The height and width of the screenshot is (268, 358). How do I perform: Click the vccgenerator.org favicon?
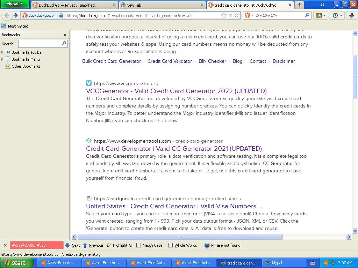click(89, 83)
